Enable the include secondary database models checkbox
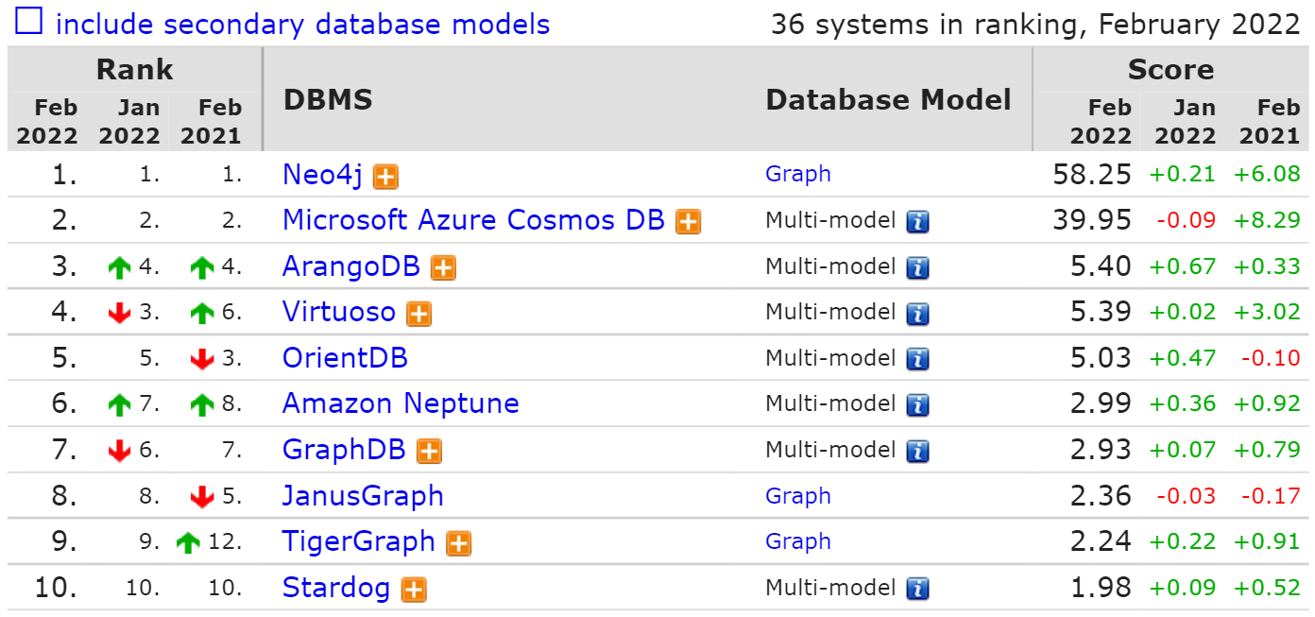The image size is (1315, 617). (29, 22)
